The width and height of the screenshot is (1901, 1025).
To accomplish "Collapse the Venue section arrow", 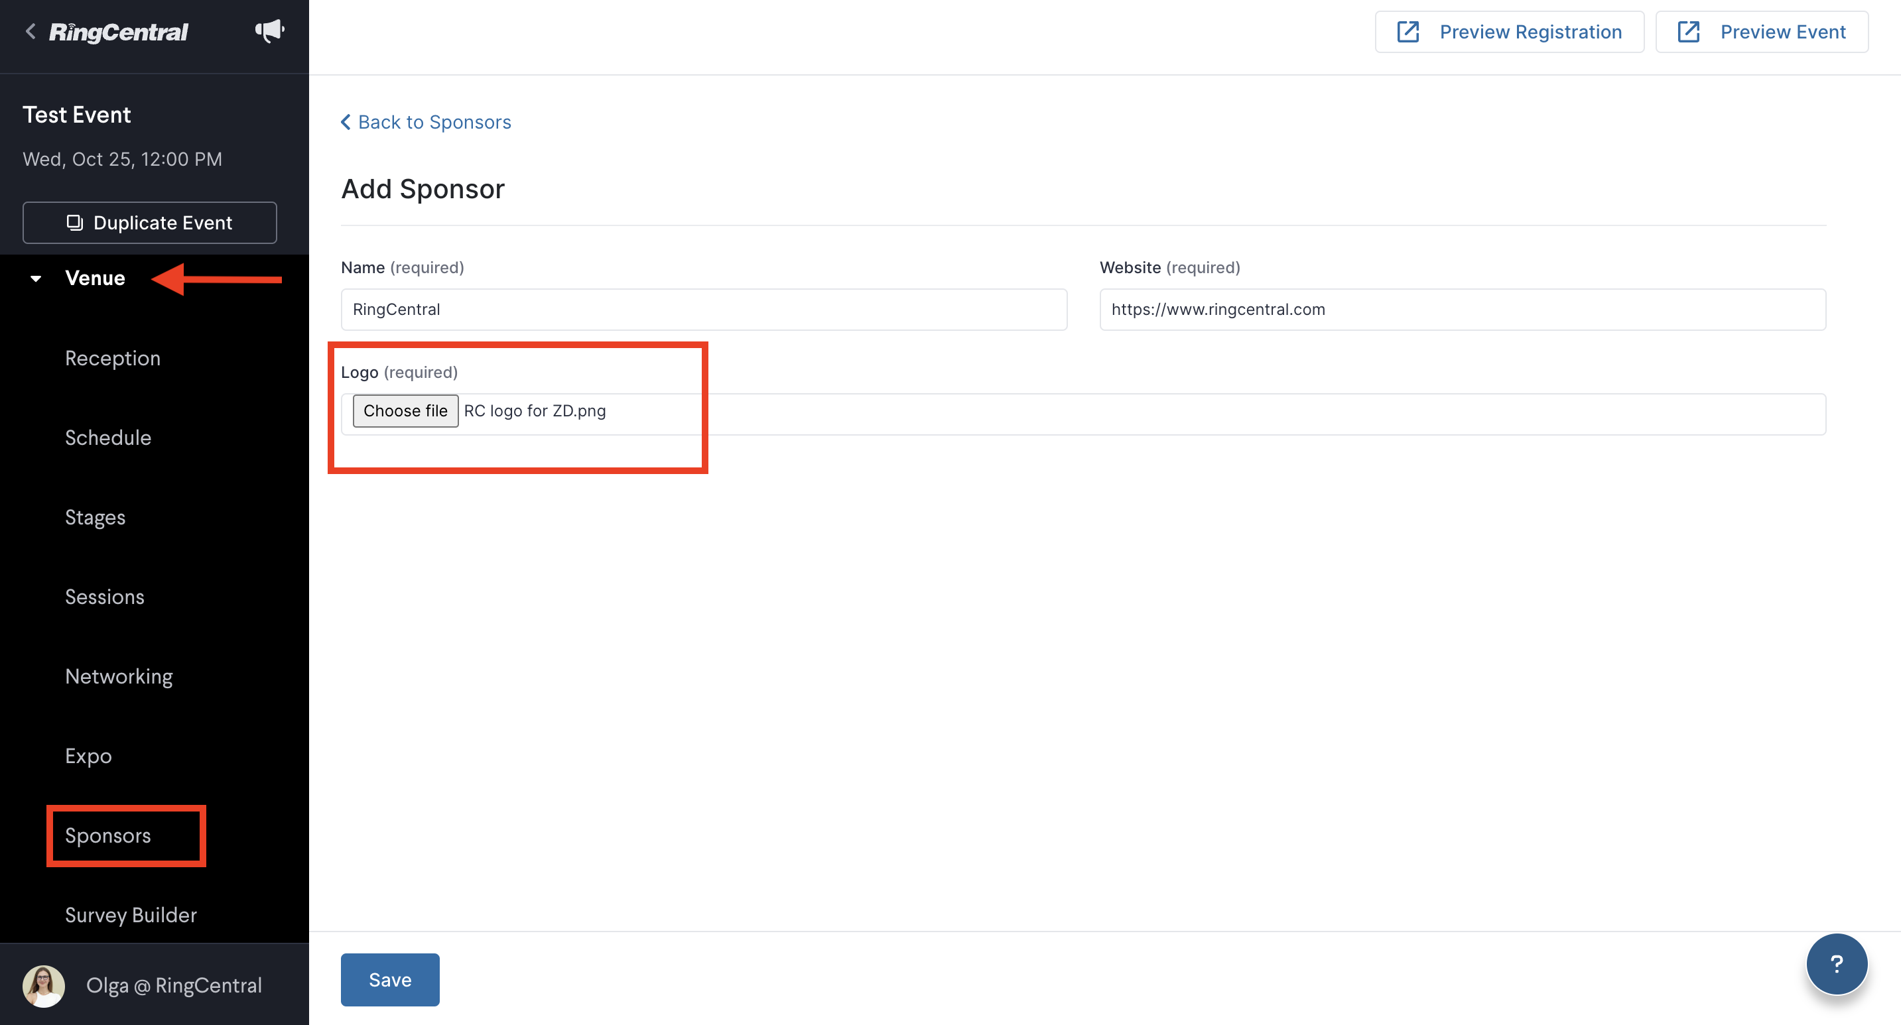I will [35, 278].
